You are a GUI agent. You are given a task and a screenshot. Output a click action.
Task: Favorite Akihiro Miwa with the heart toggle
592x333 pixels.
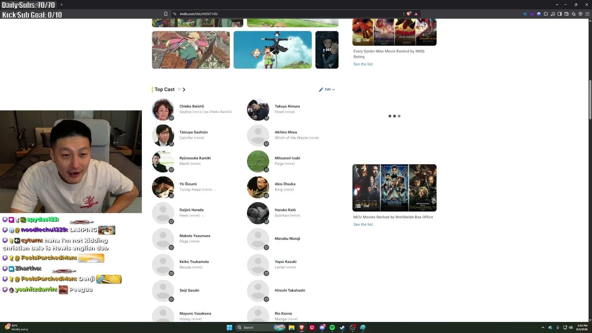pos(266,144)
